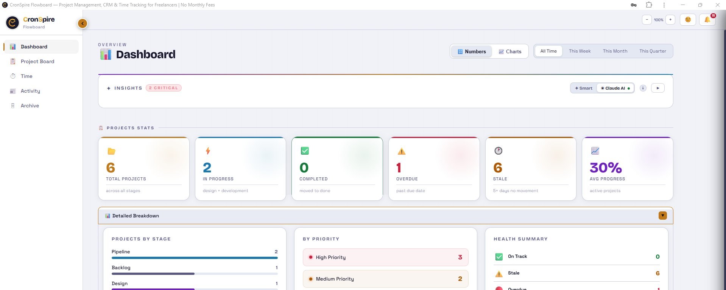Click the '5+ days no movement' caption
726x290 pixels.
pyautogui.click(x=515, y=191)
